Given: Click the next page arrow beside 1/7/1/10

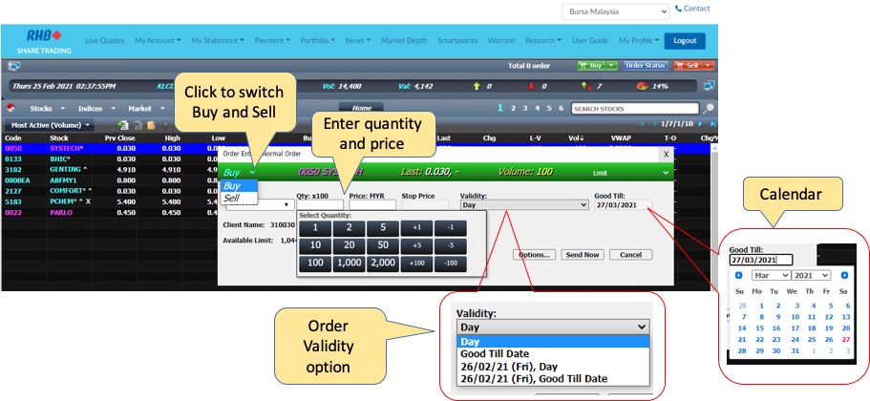Looking at the screenshot, I should point(700,124).
